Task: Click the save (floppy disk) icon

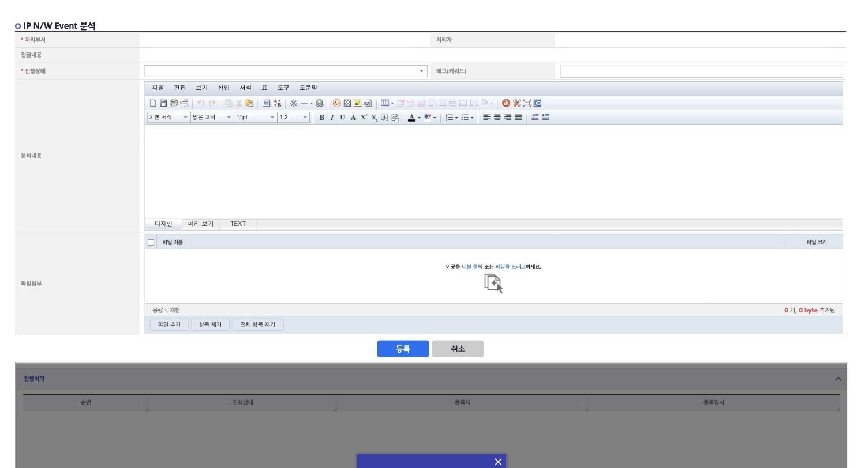Action: [x=163, y=103]
